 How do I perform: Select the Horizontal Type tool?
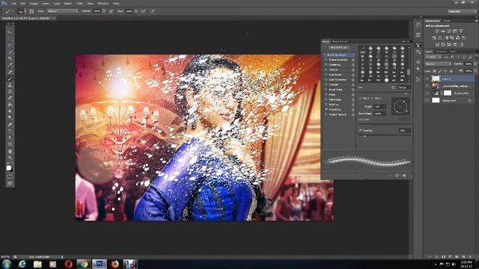coord(10,132)
